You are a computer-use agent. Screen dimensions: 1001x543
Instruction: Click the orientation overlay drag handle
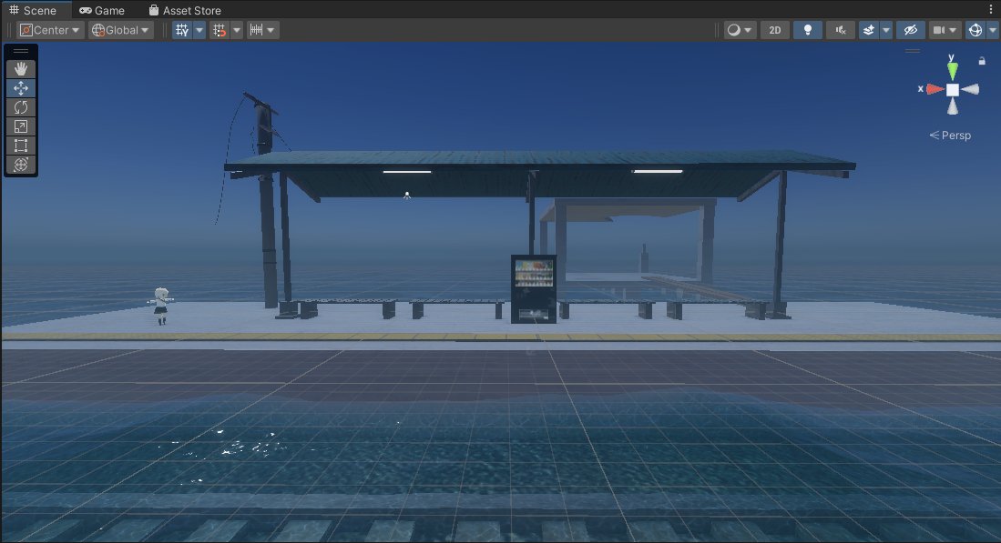913,50
